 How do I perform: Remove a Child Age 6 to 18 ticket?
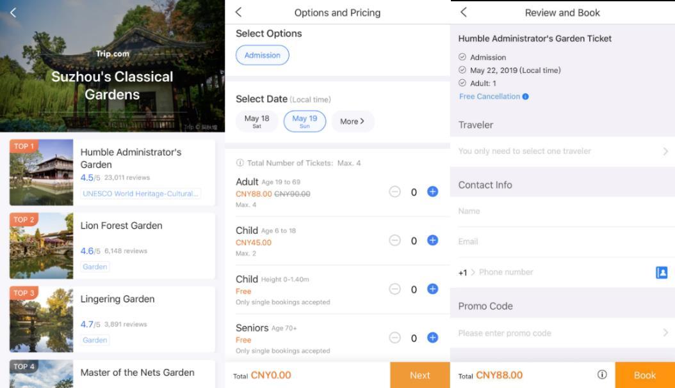[394, 240]
